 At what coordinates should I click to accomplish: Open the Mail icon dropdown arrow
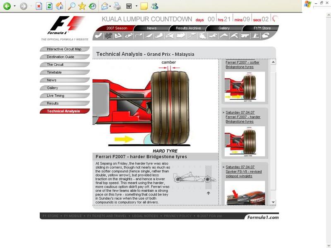(110, 6)
